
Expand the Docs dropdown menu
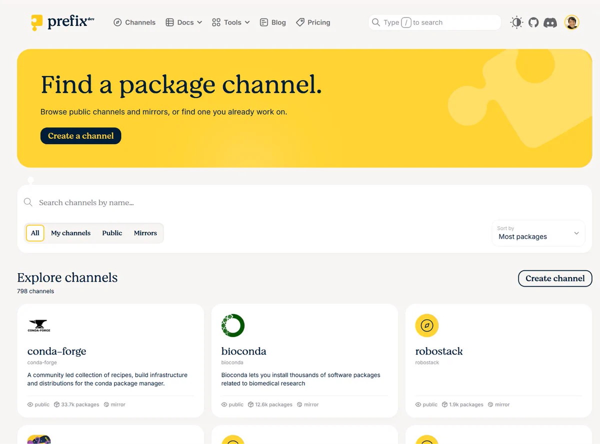[183, 22]
